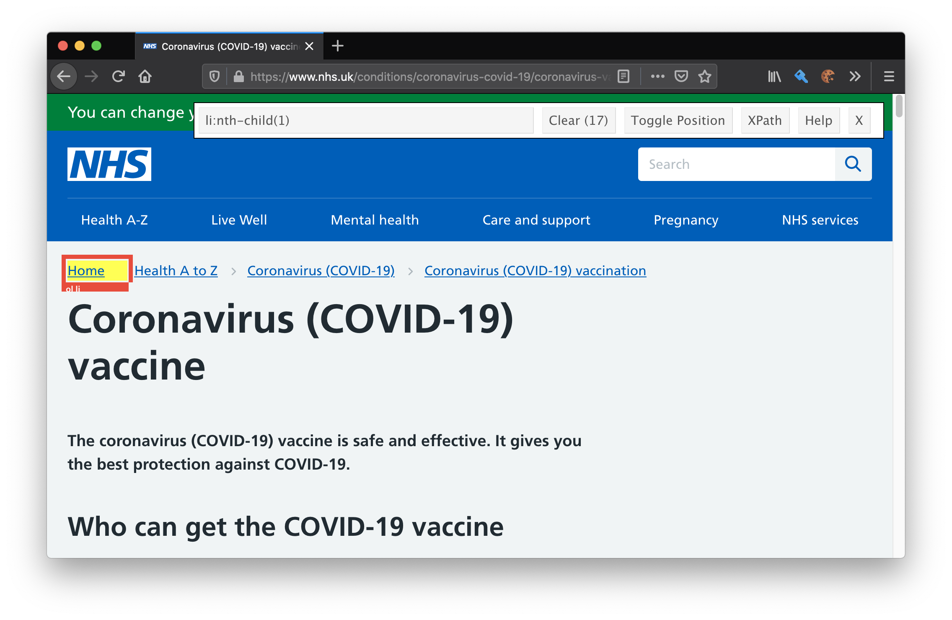
Task: Open the Pregnancy menu item
Action: coord(686,220)
